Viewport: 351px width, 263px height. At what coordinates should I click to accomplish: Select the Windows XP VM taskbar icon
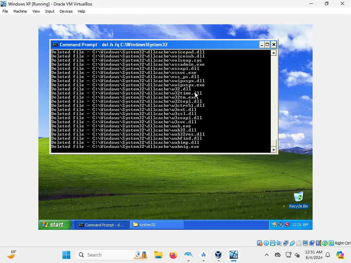tap(233, 255)
